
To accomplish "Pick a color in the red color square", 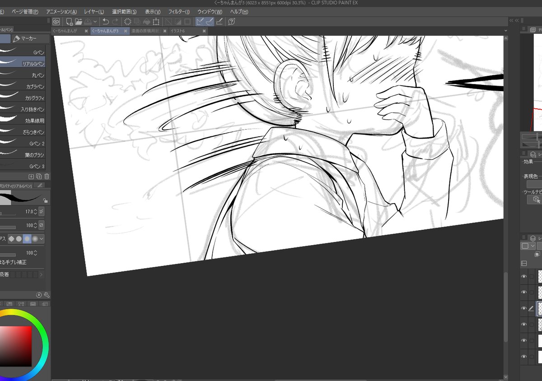I will (x=16, y=346).
